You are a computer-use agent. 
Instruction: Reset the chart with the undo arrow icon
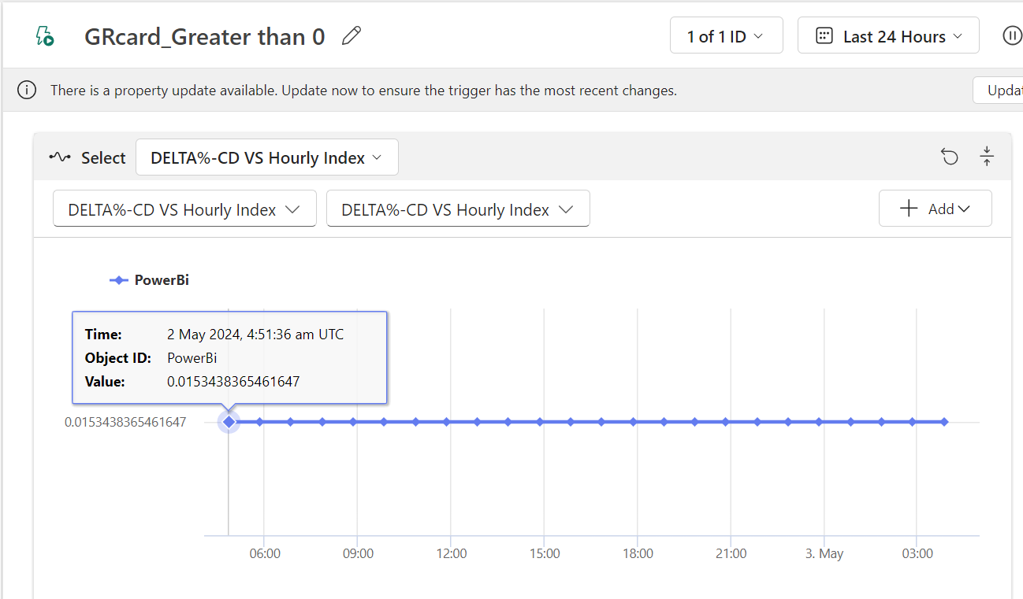(950, 157)
